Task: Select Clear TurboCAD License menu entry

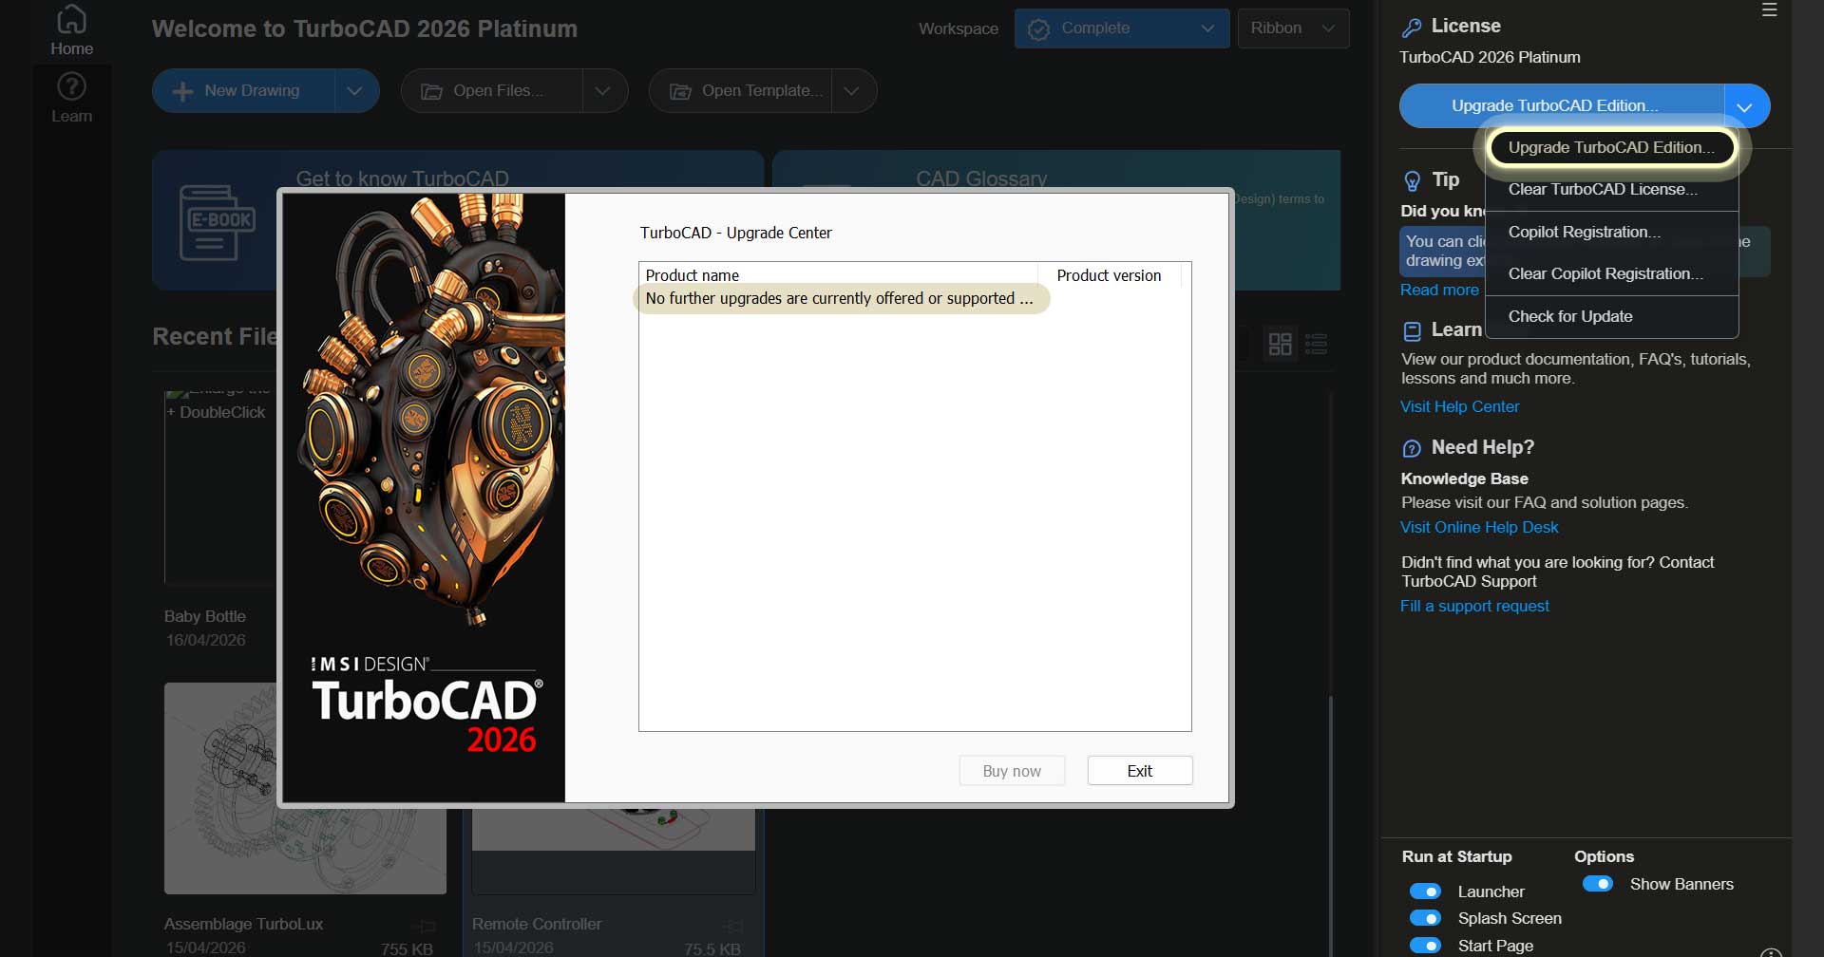Action: [x=1611, y=190]
